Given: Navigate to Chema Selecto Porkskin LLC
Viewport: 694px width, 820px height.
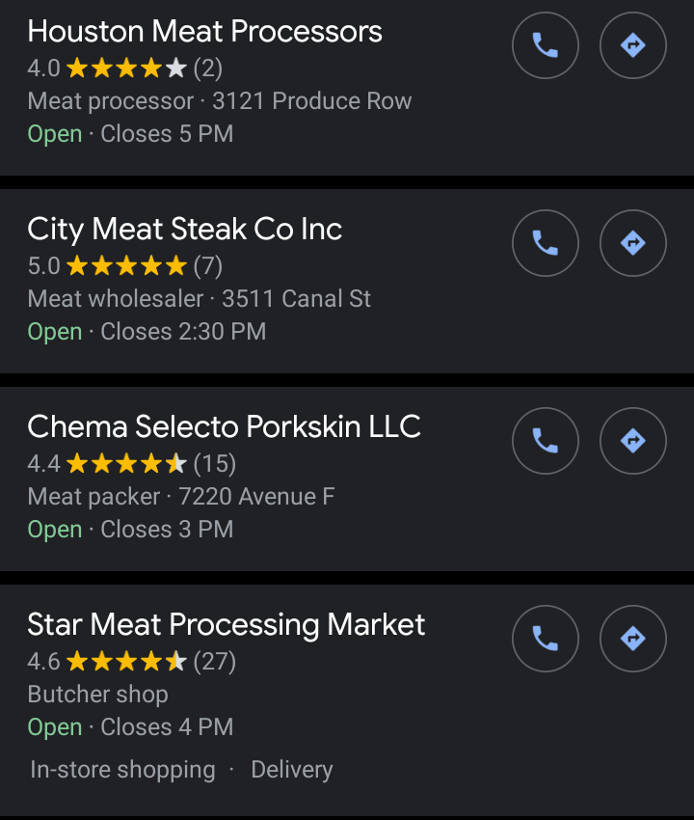Looking at the screenshot, I should (x=632, y=441).
